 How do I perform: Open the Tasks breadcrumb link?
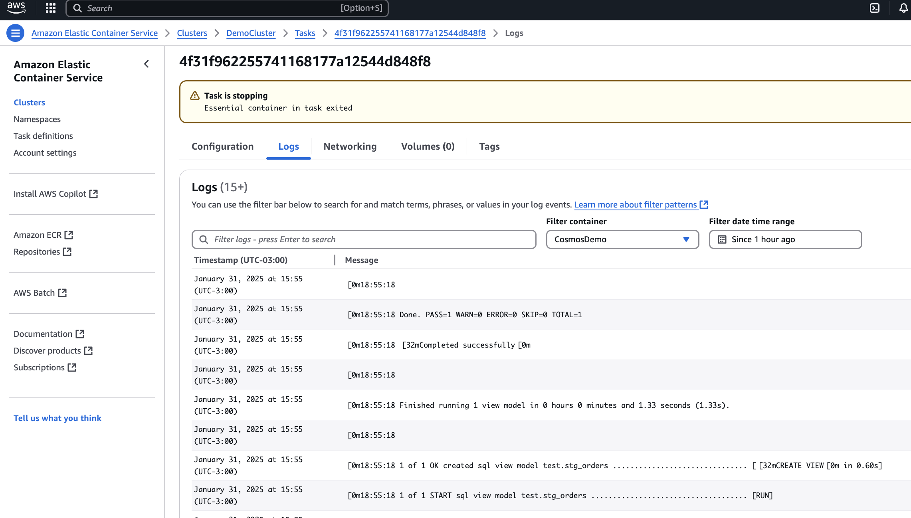[305, 33]
